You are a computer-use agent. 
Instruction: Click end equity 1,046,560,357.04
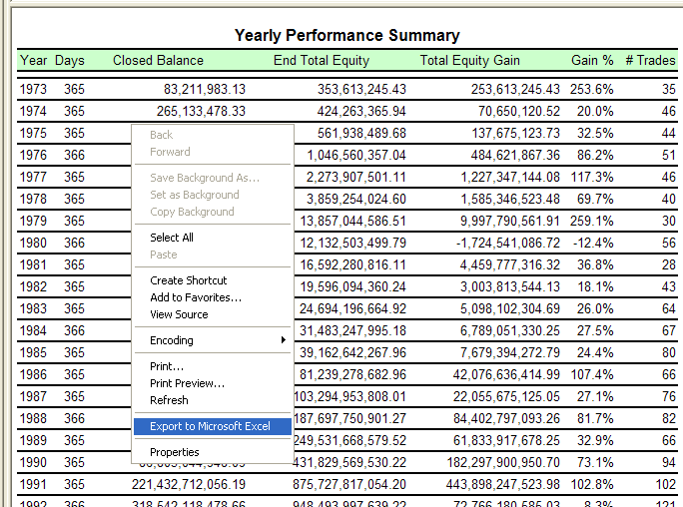tap(356, 155)
